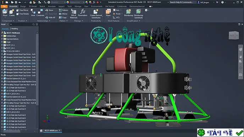Switch to the Inspect ribbon tab
Screen dimensions: 244x137
click(61, 6)
